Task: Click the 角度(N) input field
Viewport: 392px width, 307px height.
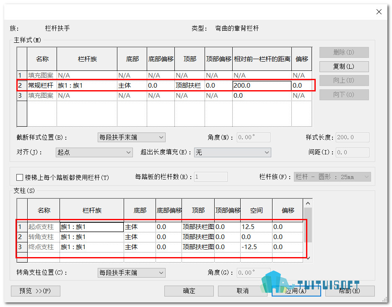Action: (x=254, y=137)
